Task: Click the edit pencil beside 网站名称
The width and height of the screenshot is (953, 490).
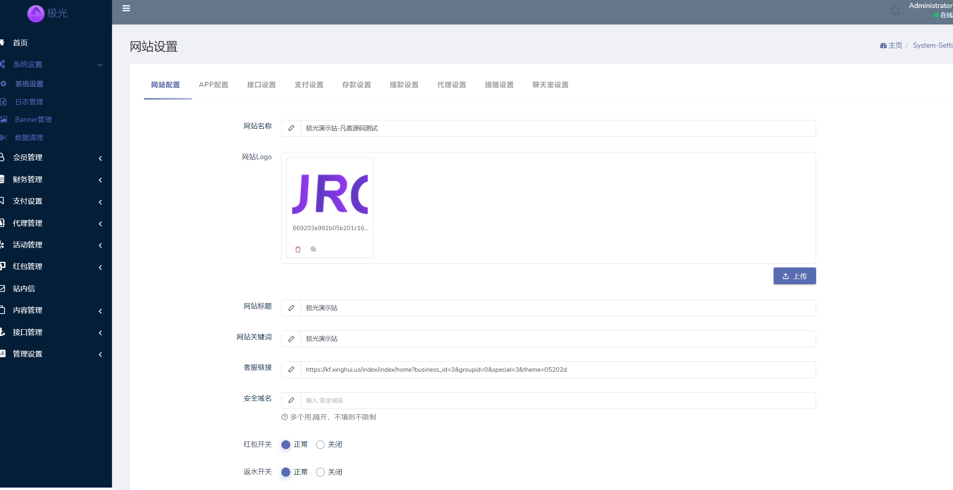Action: coord(291,128)
